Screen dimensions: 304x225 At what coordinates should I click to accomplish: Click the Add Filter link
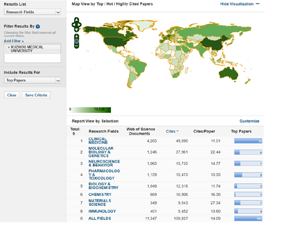point(14,41)
